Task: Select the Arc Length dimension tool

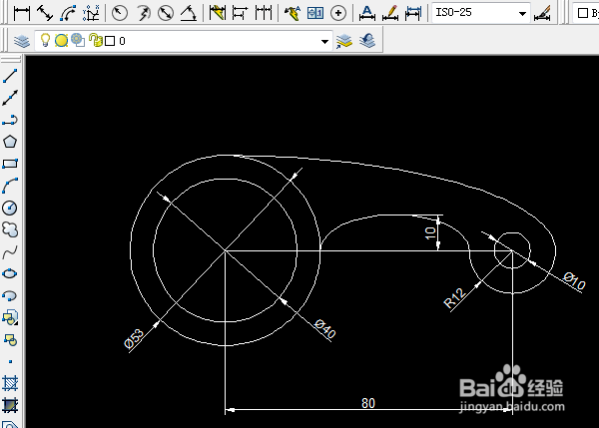Action: tap(68, 13)
